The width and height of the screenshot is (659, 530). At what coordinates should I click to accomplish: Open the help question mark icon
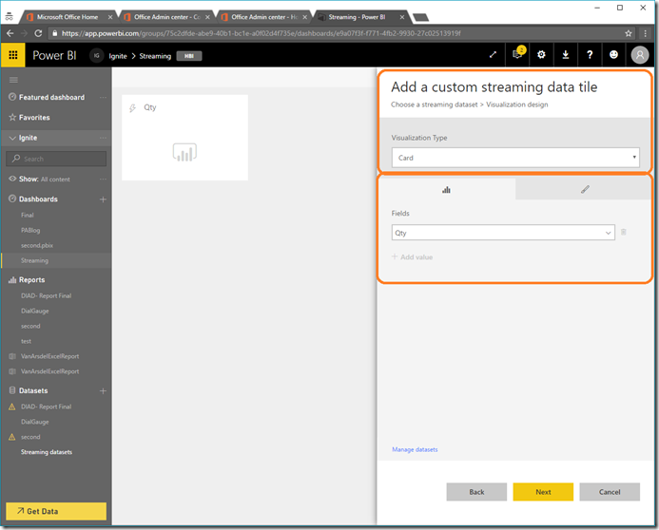[590, 55]
